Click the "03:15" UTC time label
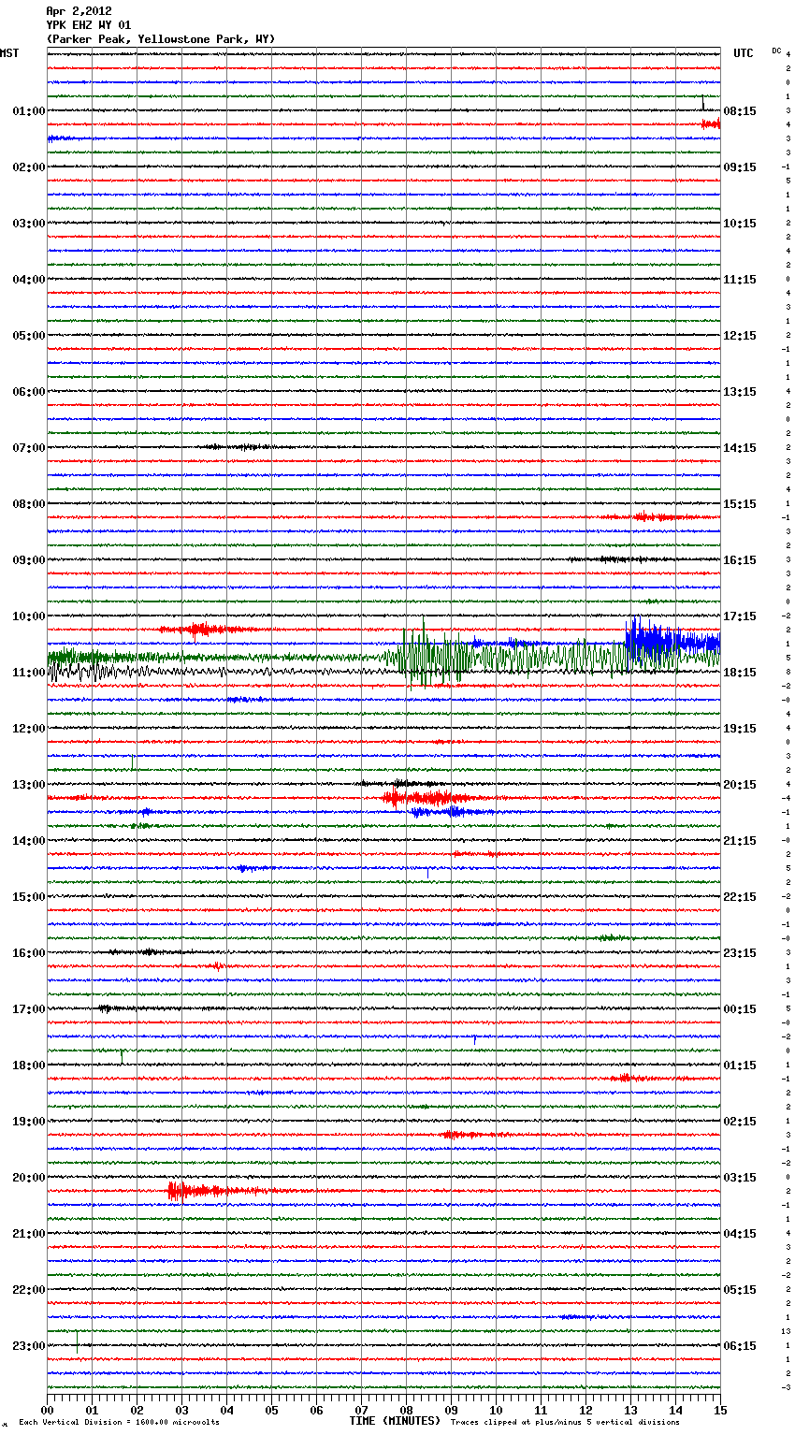 (x=740, y=1178)
